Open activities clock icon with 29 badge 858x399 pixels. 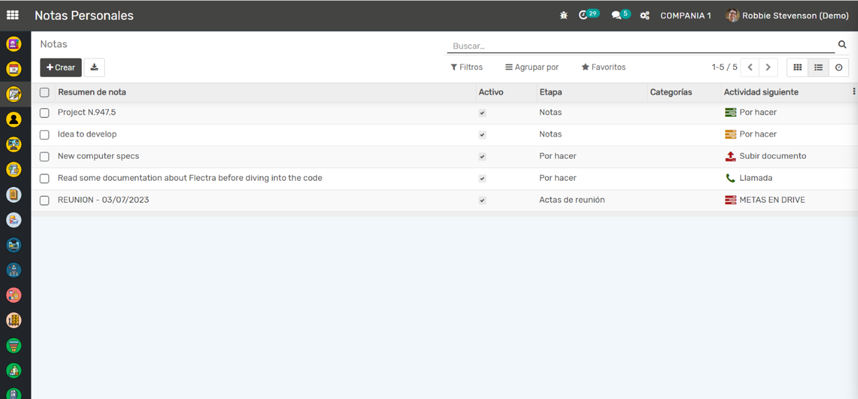click(584, 15)
